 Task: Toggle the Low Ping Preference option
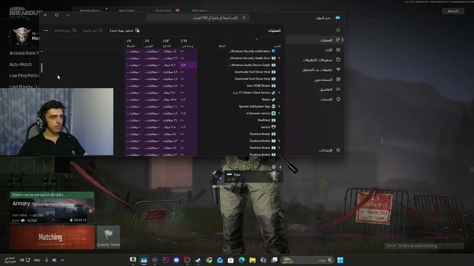pyautogui.click(x=24, y=76)
